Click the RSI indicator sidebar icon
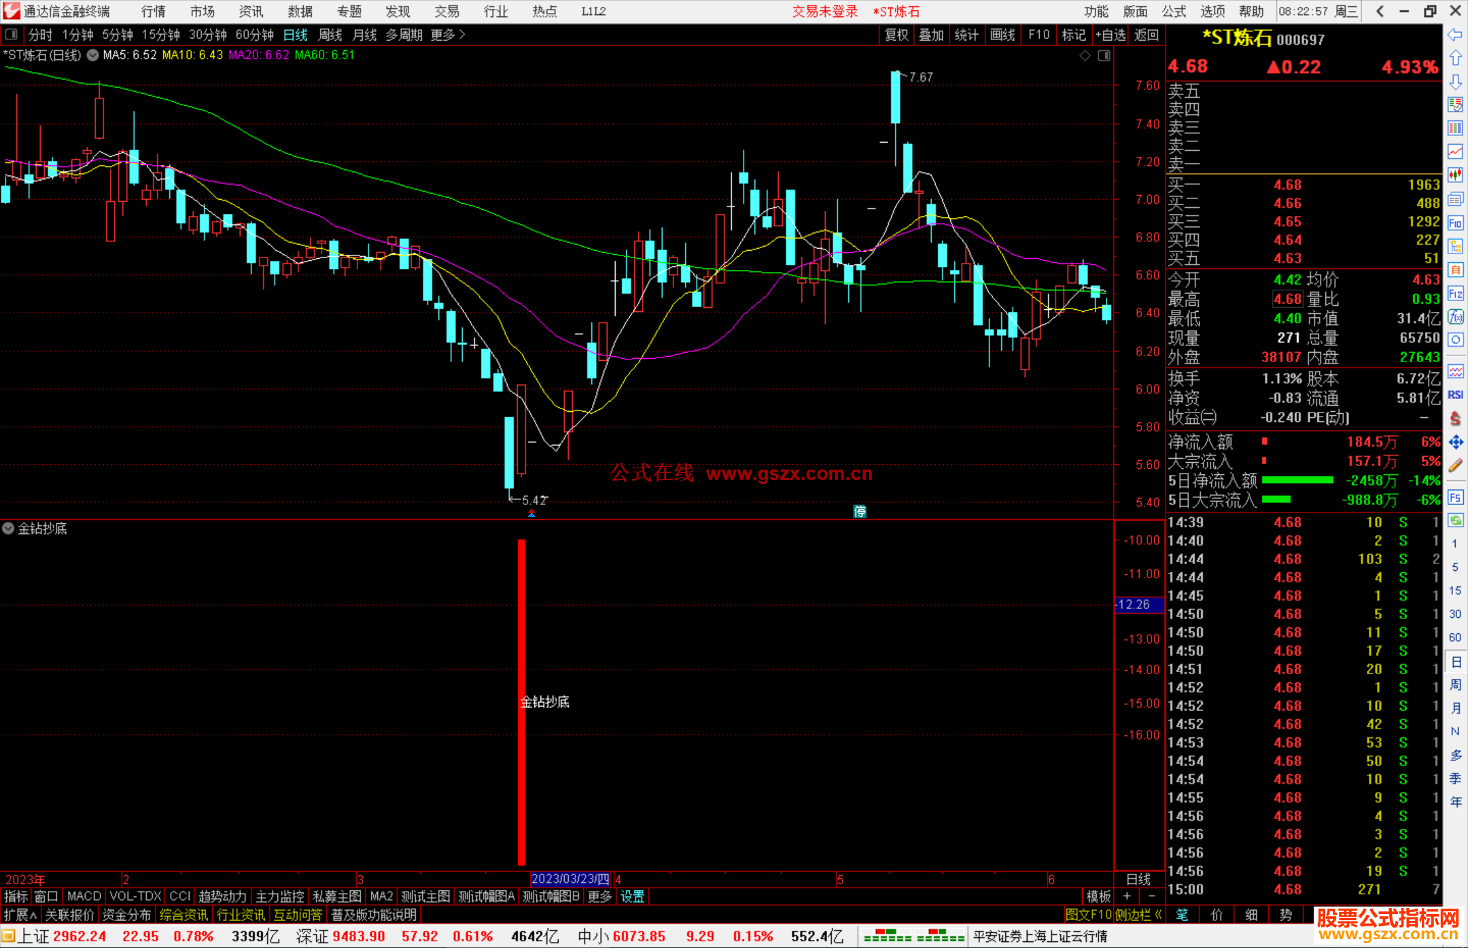The image size is (1468, 948). (x=1455, y=395)
